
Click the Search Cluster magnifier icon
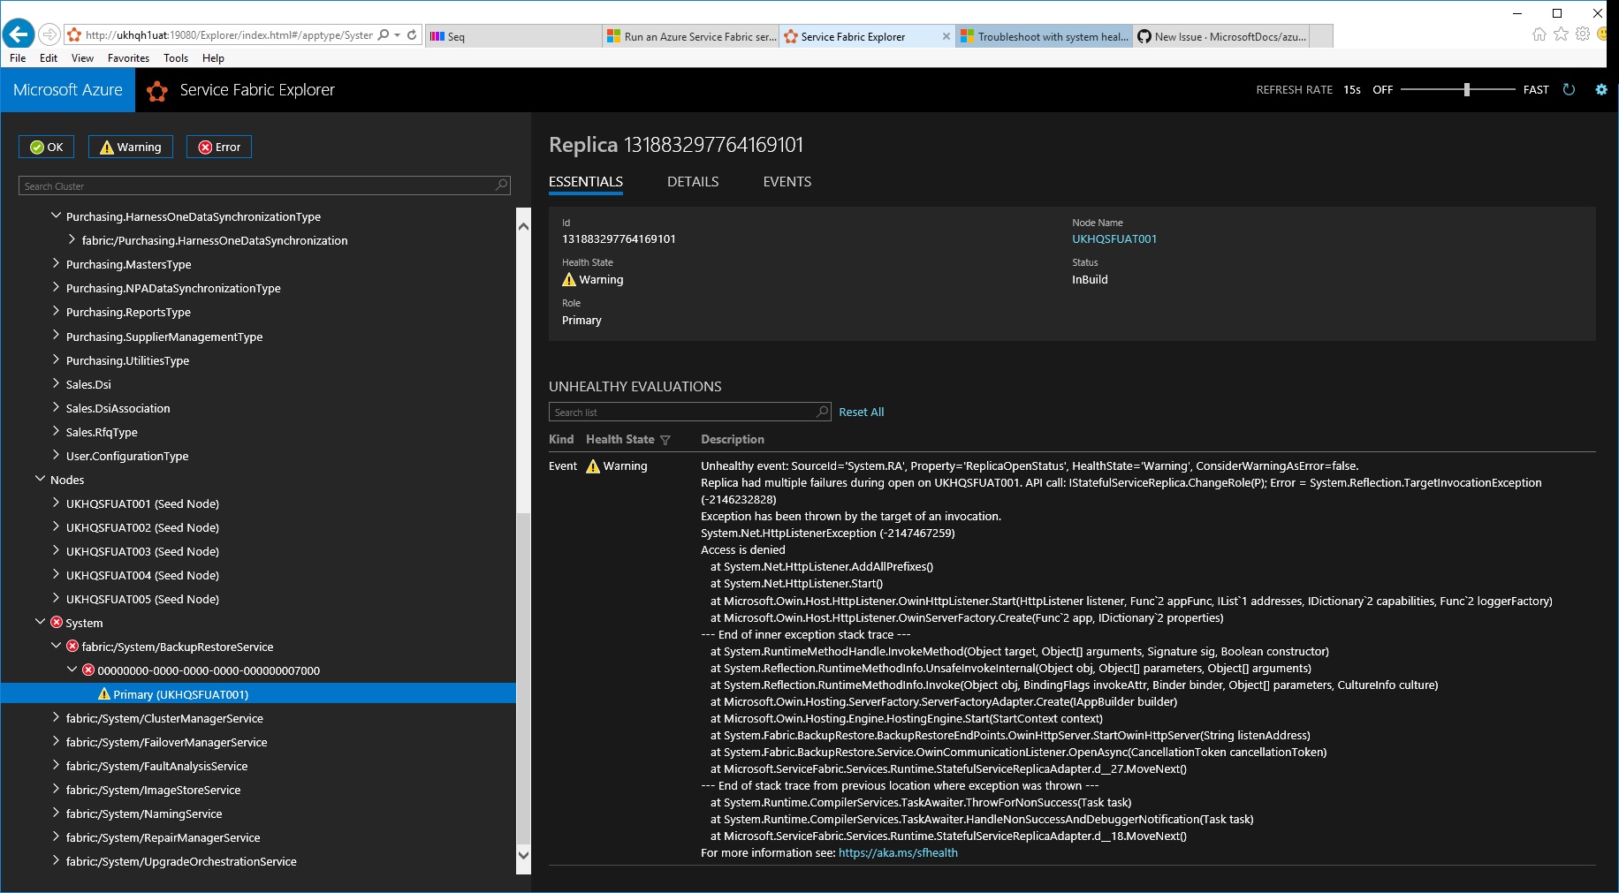click(502, 185)
